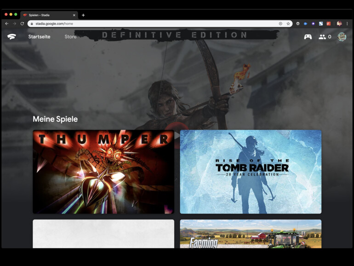Open the Store page

(x=70, y=37)
